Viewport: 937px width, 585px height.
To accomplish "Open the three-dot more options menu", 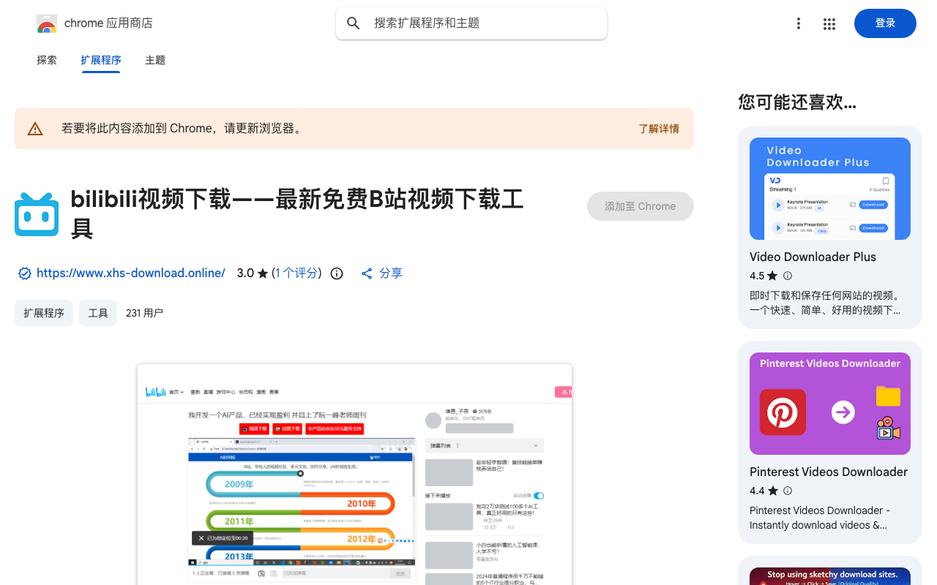I will (x=799, y=23).
